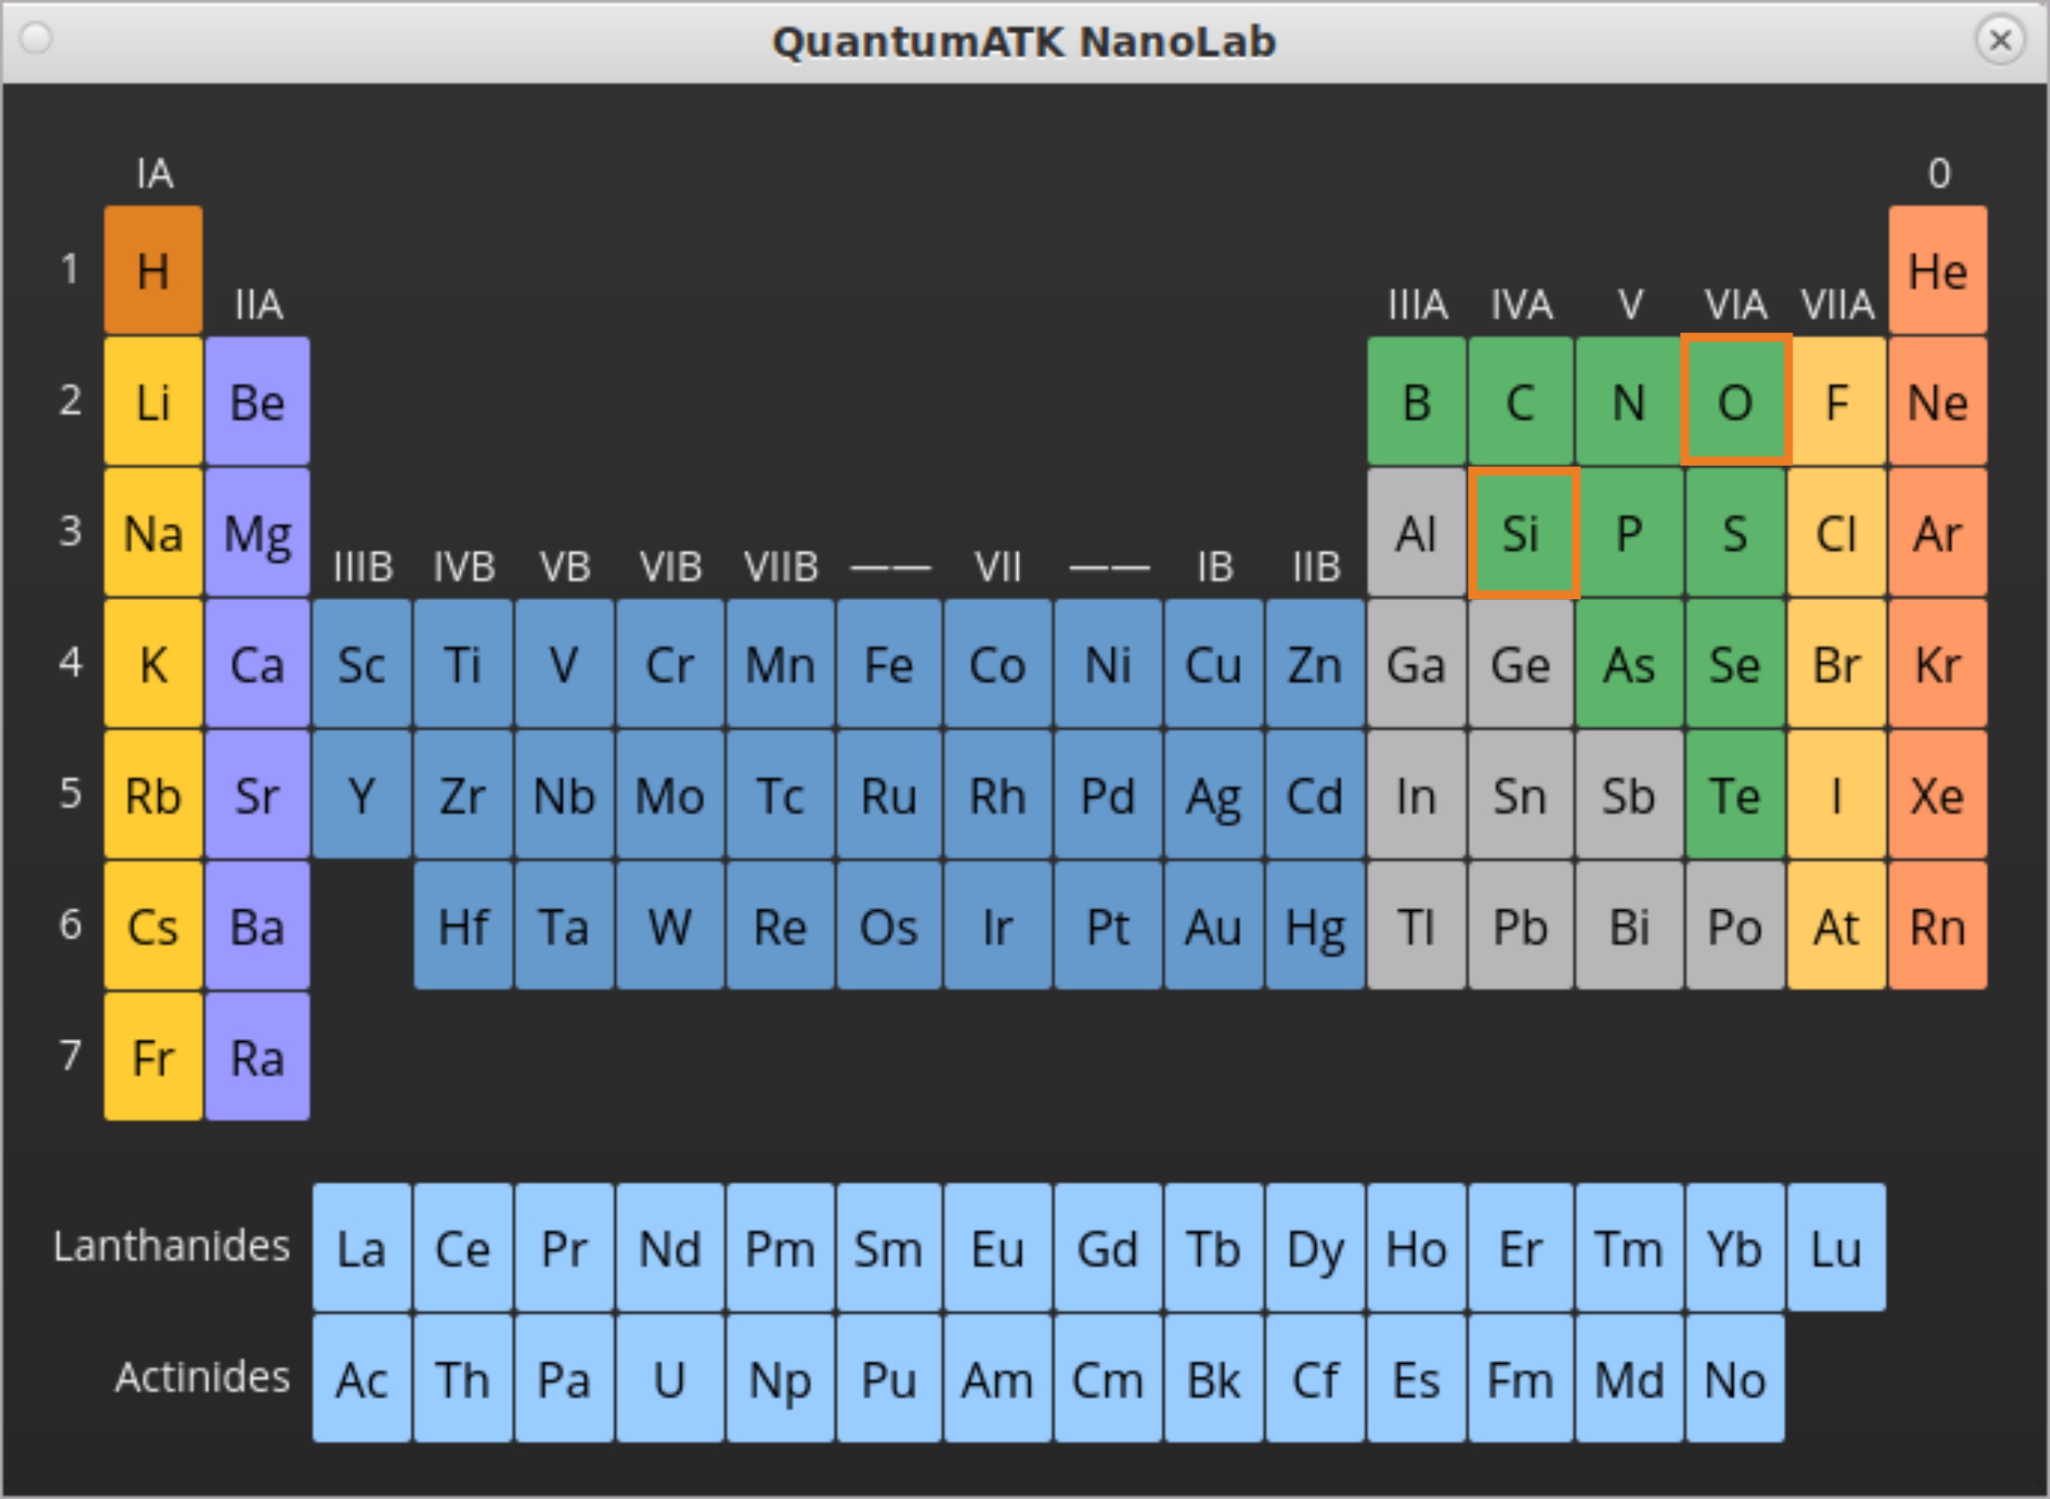
Task: Toggle the highlighted Silicon (Si) tile
Action: click(1524, 533)
